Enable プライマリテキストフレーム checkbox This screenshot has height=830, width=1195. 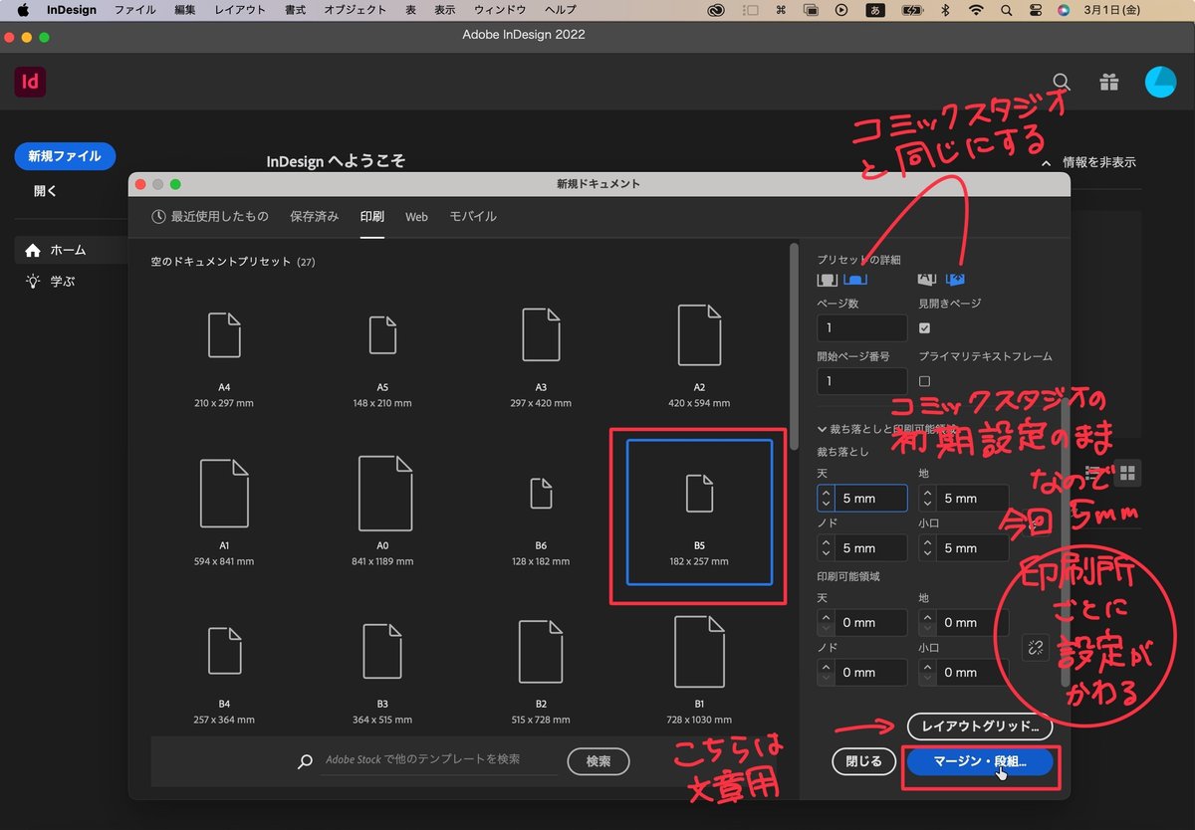click(x=924, y=381)
